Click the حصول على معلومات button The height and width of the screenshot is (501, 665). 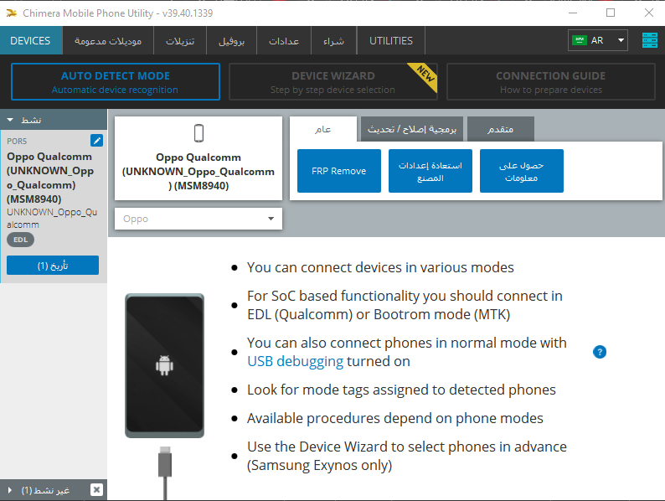(x=522, y=171)
